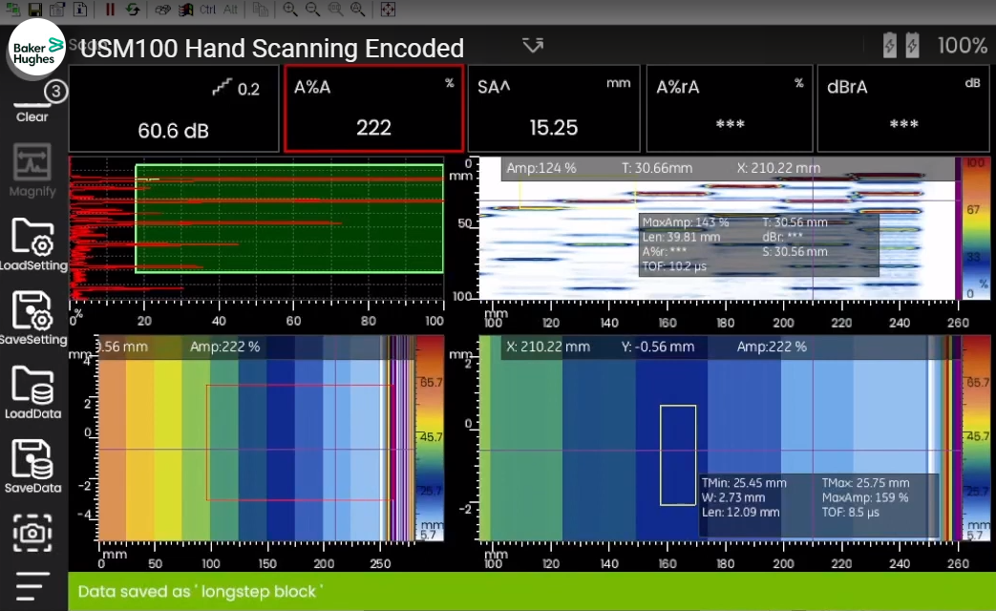
Task: Click the 'Len: 39.81 mm' readout text
Action: coord(681,237)
